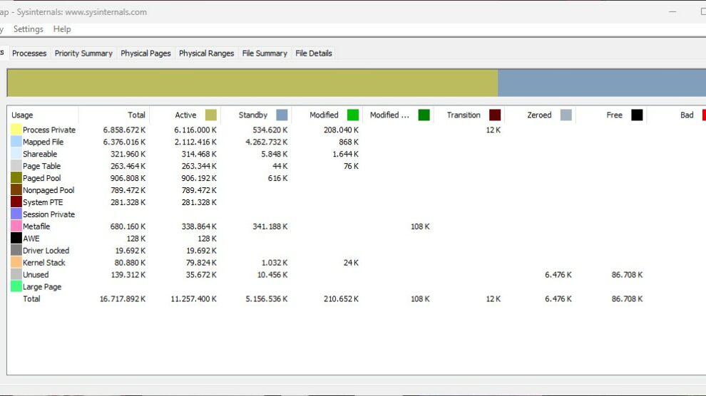Click the Metafile pink color swatch
This screenshot has width=706, height=396.
(x=16, y=226)
